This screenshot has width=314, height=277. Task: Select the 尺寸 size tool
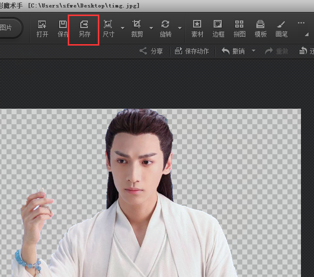pyautogui.click(x=108, y=29)
